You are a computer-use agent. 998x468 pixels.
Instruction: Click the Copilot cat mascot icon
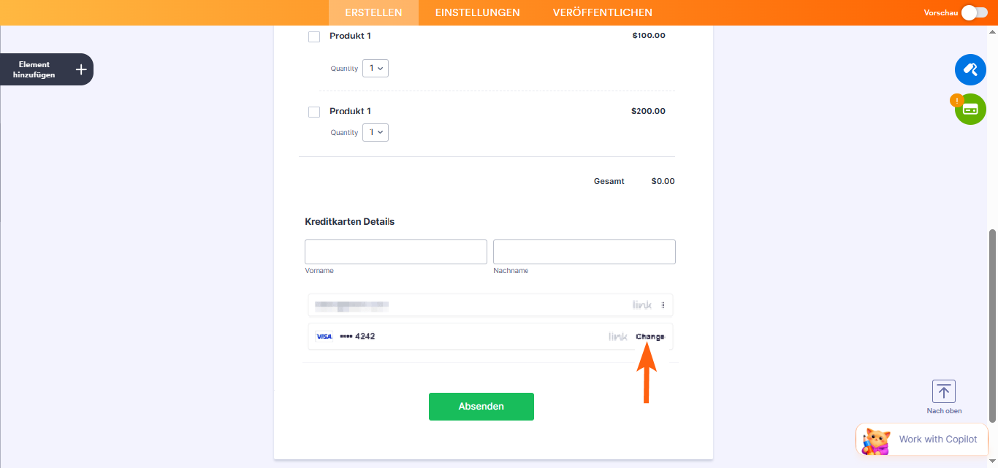tap(875, 440)
